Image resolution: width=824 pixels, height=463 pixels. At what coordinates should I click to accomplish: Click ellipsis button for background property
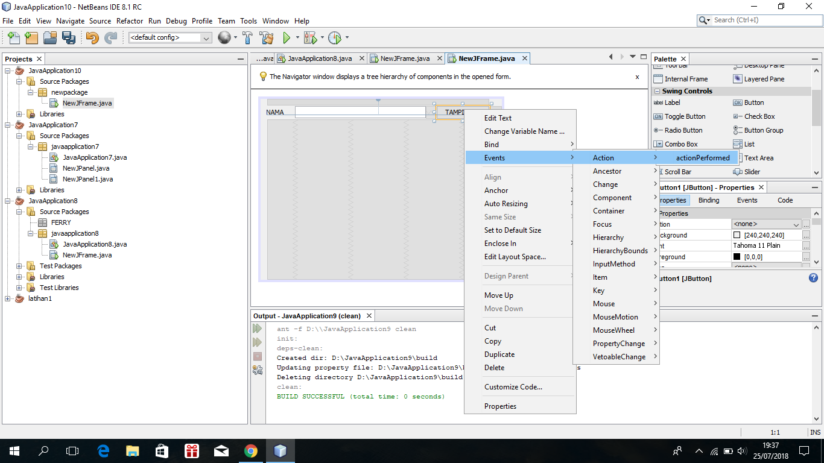[x=806, y=235]
